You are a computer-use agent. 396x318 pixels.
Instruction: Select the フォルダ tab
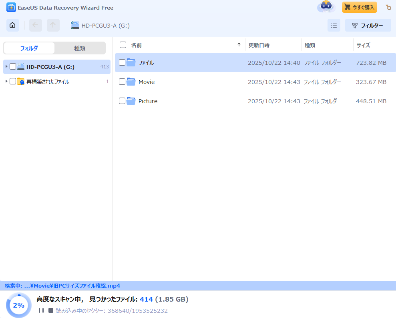coord(29,48)
